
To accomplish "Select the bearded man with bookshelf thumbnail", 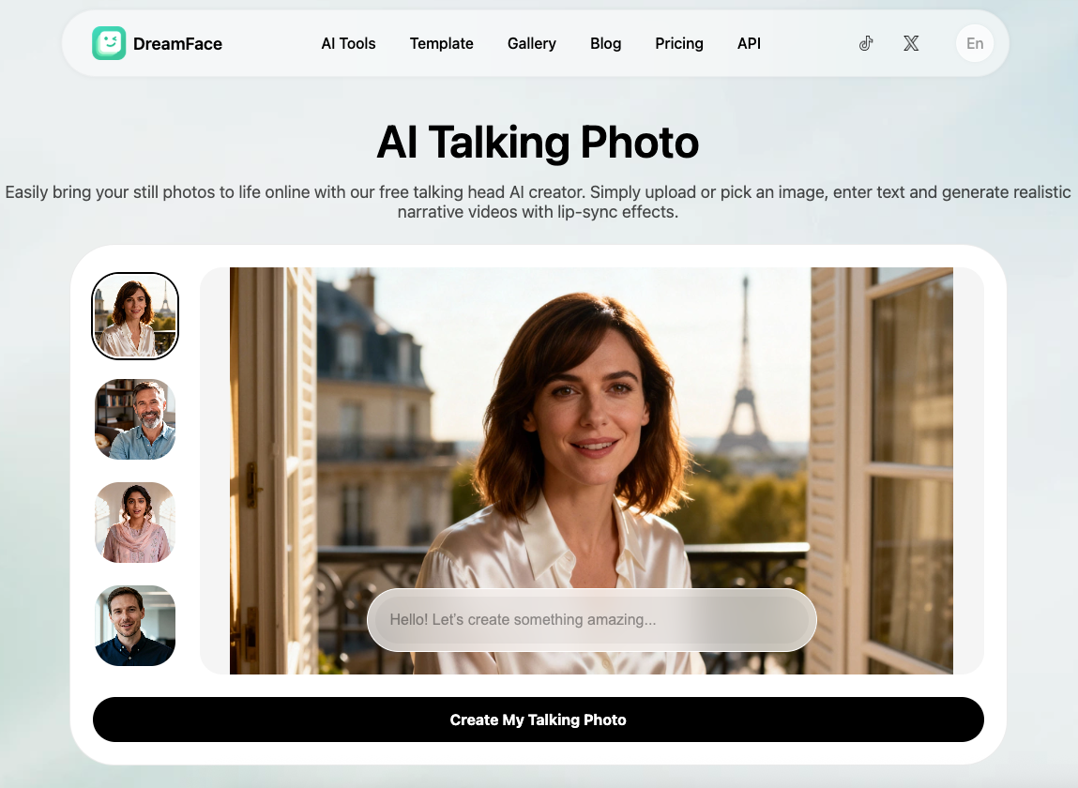I will pyautogui.click(x=135, y=418).
